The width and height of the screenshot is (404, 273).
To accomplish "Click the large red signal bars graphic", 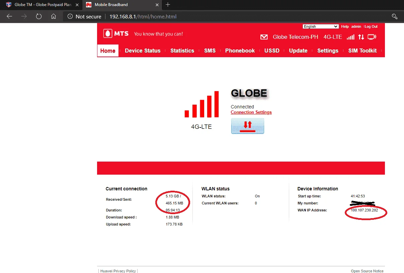I will (201, 104).
